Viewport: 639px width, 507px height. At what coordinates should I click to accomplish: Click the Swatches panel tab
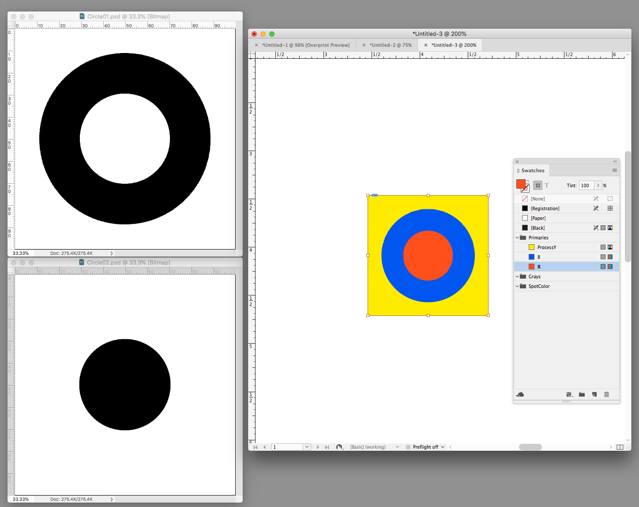[x=533, y=170]
